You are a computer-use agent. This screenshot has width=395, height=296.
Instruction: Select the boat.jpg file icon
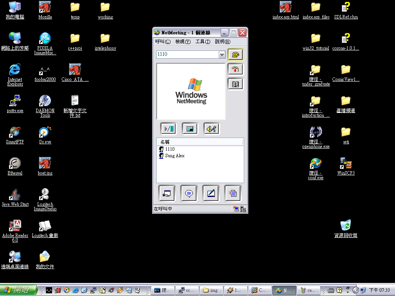[45, 166]
